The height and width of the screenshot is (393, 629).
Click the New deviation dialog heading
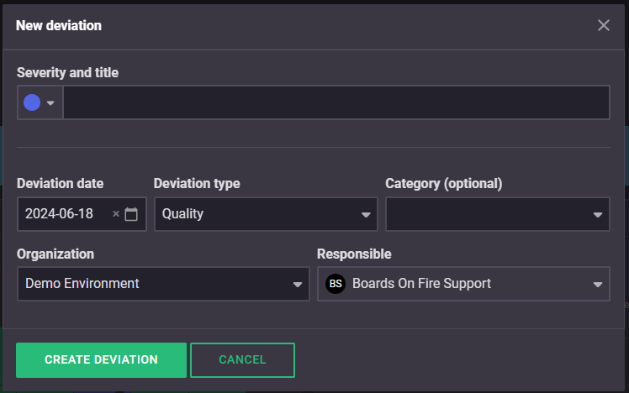tap(59, 25)
